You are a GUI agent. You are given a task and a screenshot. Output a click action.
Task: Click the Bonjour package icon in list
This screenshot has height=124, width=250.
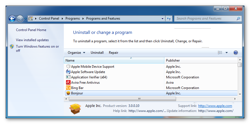click(x=68, y=93)
